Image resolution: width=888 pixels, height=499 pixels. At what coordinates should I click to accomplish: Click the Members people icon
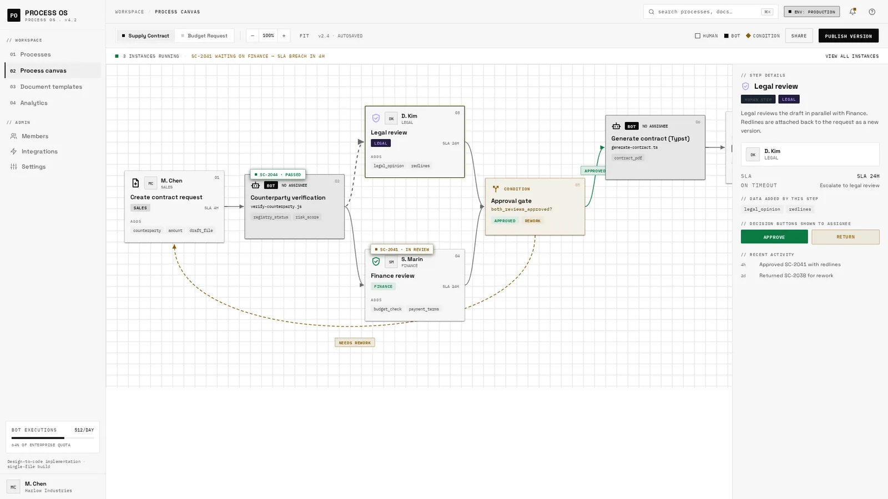coord(14,136)
